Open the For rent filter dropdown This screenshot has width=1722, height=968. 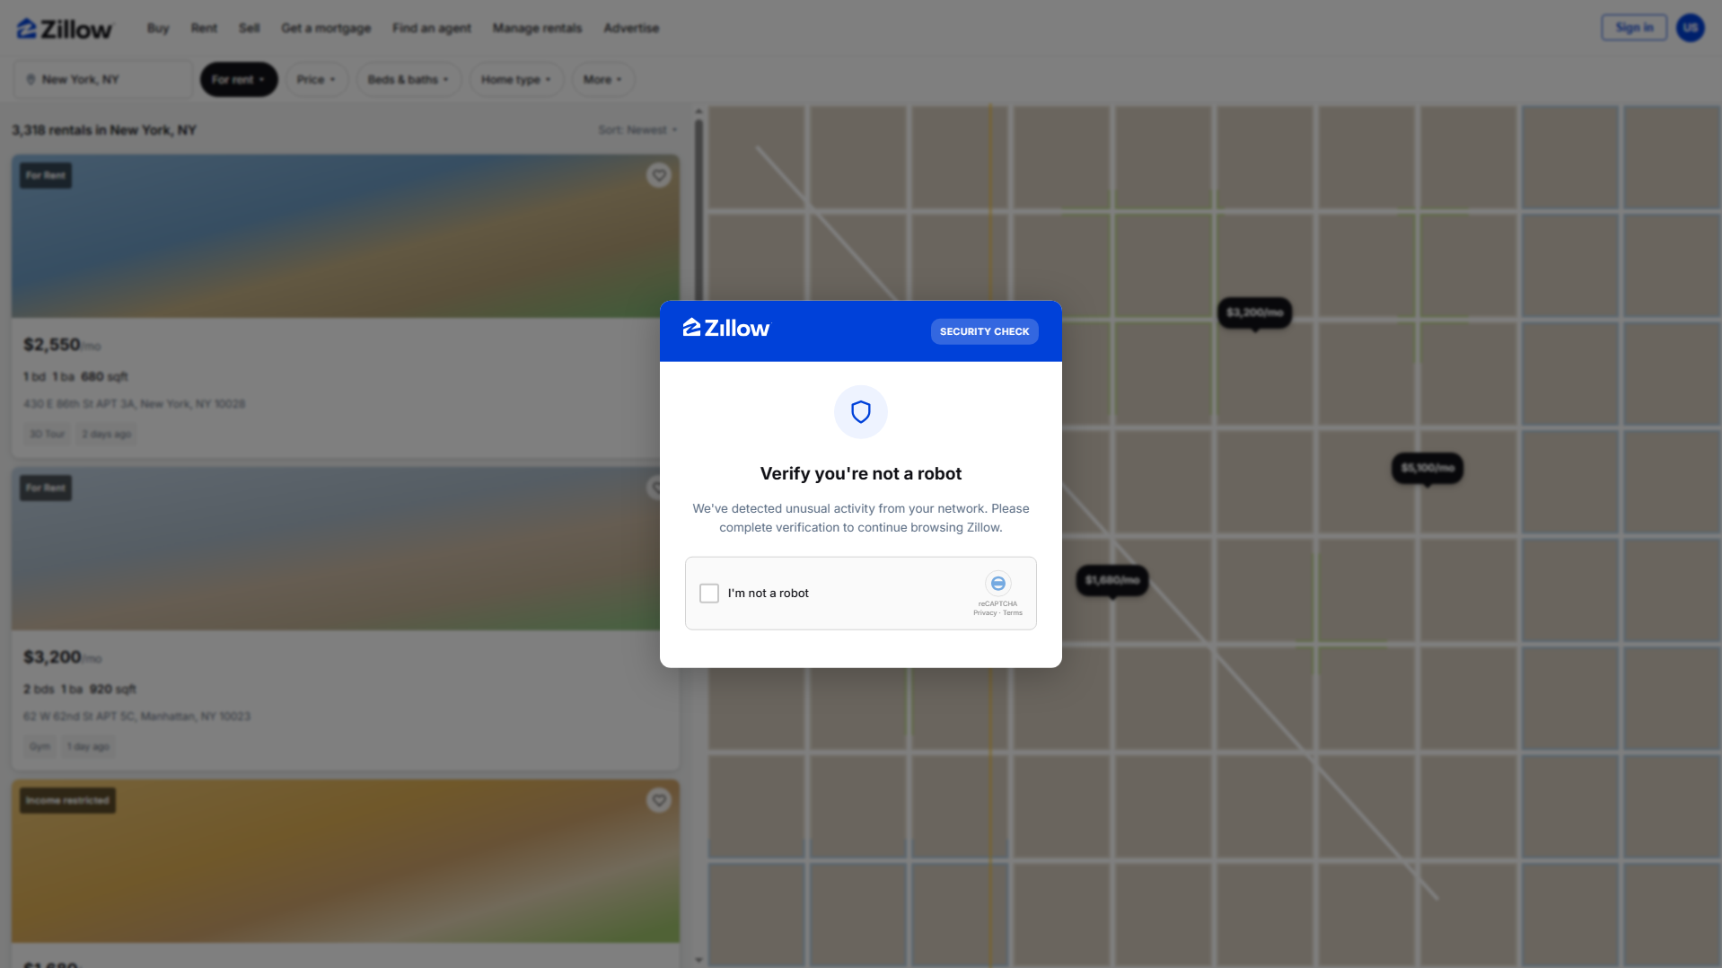pos(239,80)
